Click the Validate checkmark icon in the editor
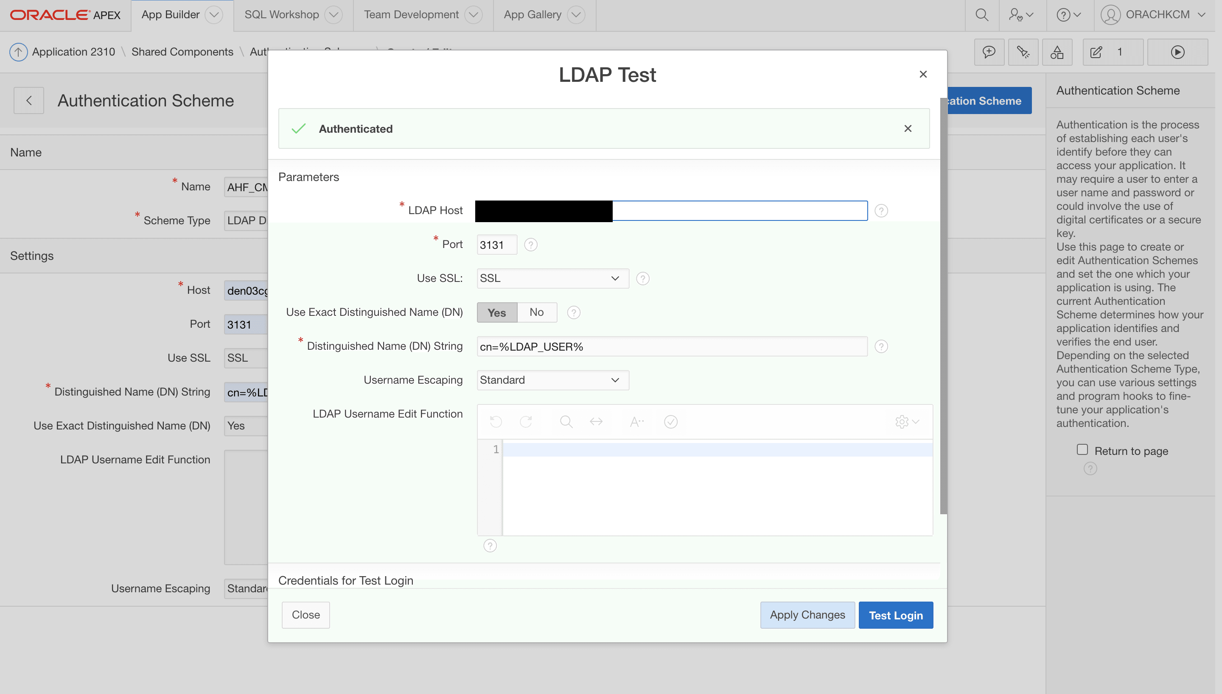 pyautogui.click(x=671, y=422)
